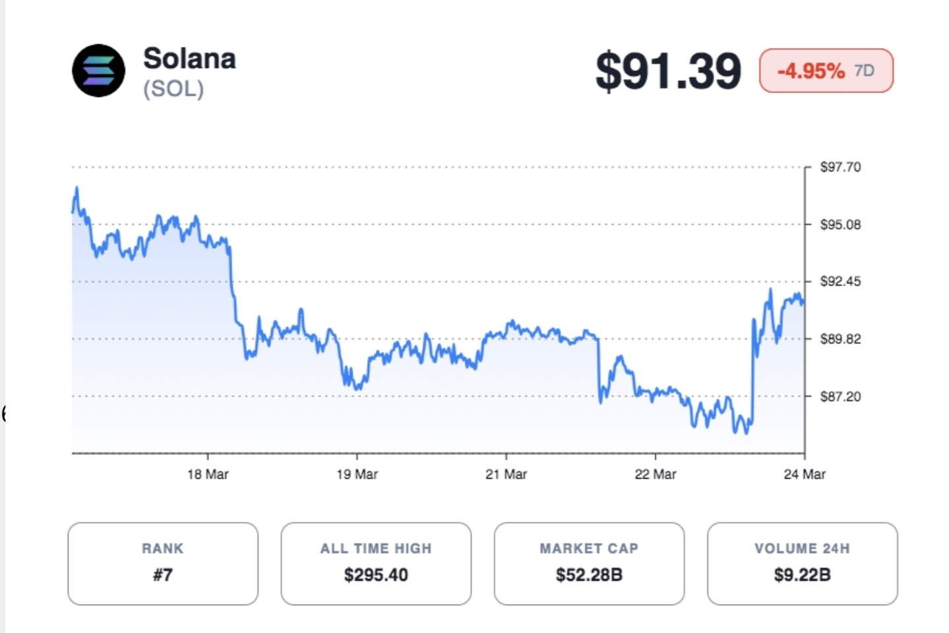Click the (SOL) ticker symbol
This screenshot has width=949, height=633.
(x=173, y=89)
